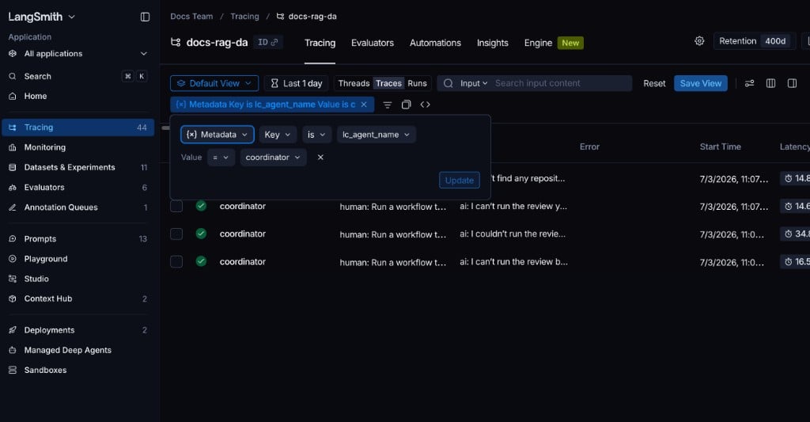
Task: Select Tracing in the sidebar
Action: coord(78,127)
